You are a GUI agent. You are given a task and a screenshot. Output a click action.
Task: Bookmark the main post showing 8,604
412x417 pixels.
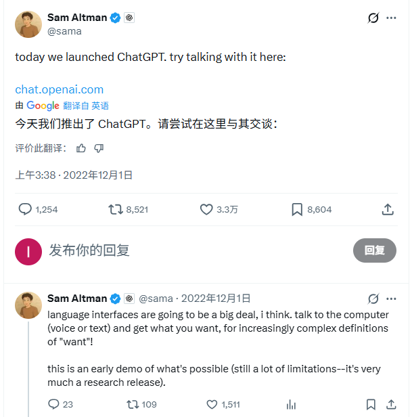pos(296,209)
